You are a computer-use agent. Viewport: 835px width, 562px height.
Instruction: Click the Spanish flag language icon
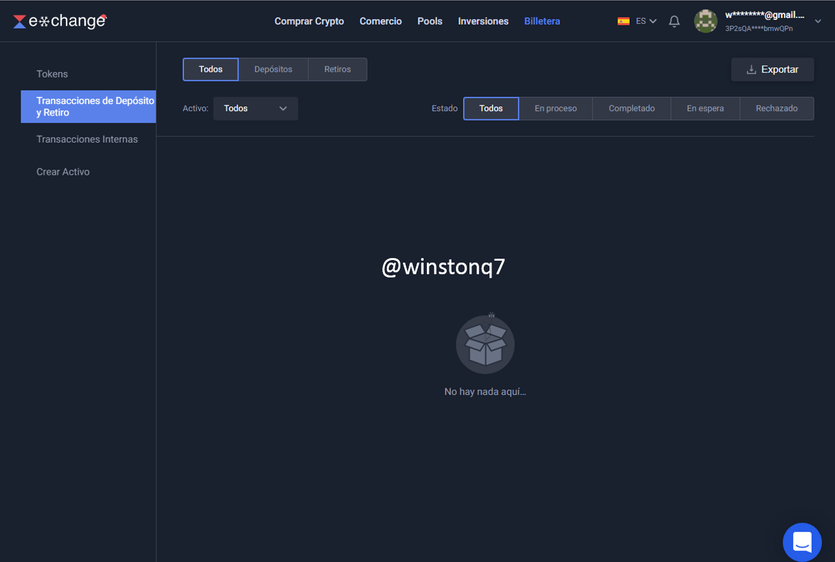coord(624,21)
